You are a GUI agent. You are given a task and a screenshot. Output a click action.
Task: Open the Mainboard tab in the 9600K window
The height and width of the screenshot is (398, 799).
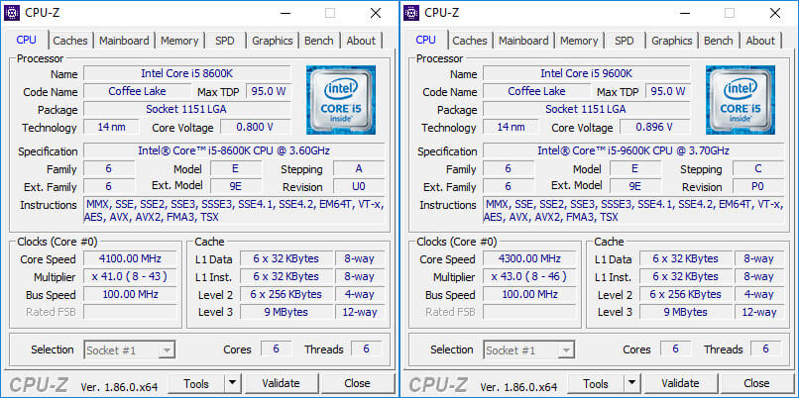tap(523, 41)
